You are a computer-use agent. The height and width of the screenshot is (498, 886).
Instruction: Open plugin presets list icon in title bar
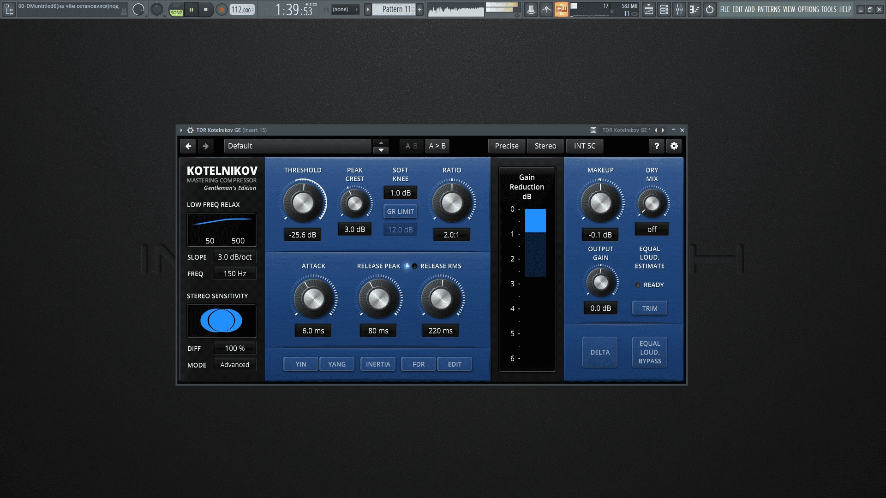[593, 130]
